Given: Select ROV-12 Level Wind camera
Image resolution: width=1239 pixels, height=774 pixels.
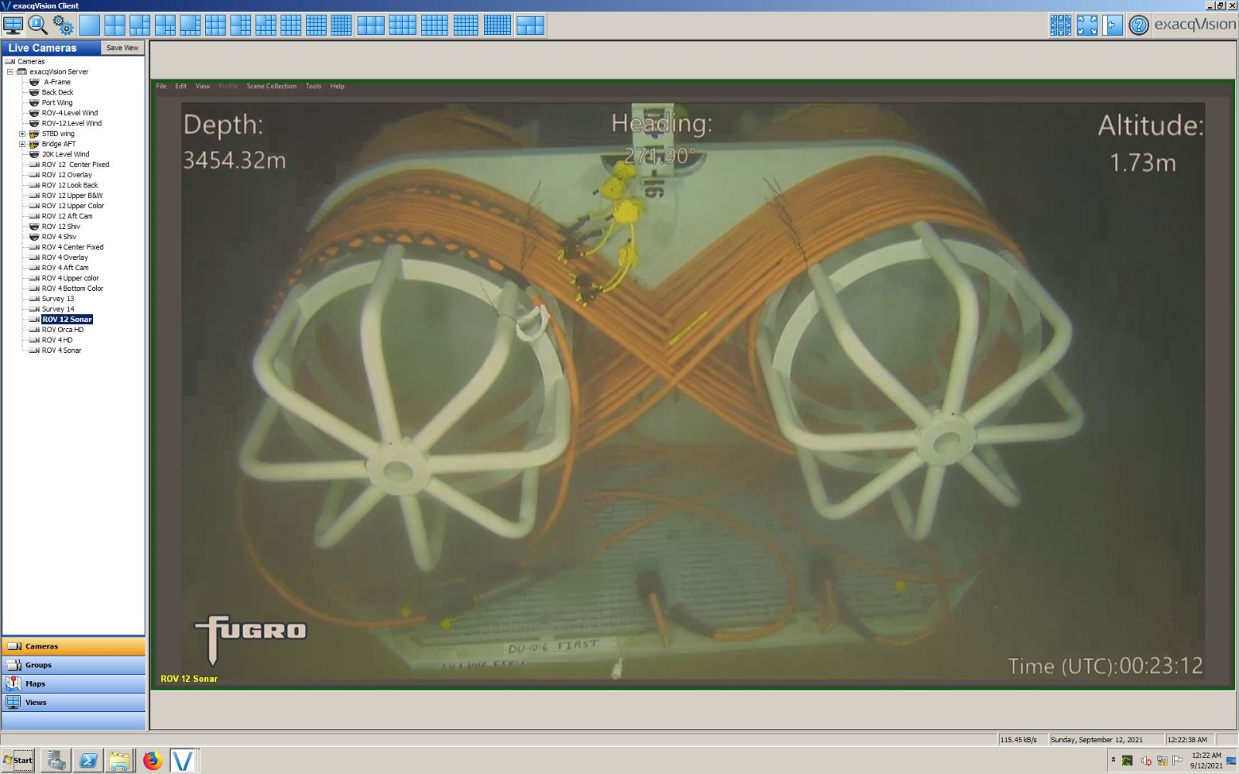Looking at the screenshot, I should pos(71,123).
